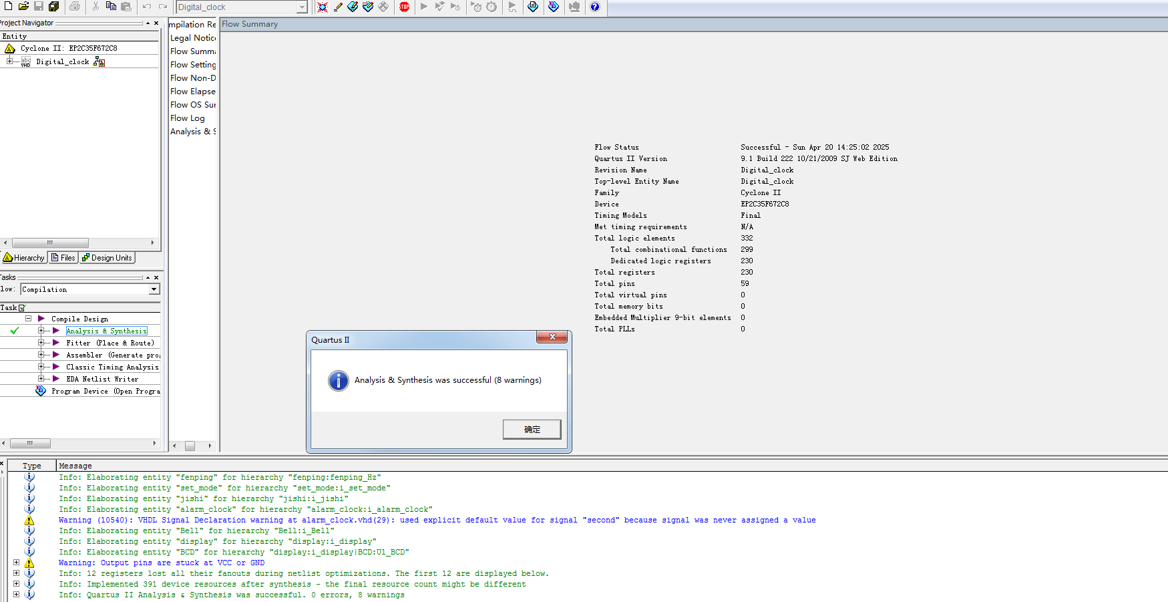This screenshot has width=1168, height=602.
Task: Click the 确定 OK button in dialog
Action: coord(532,429)
